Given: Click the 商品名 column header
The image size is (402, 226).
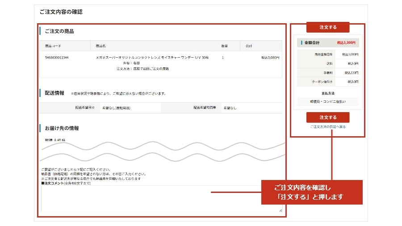Looking at the screenshot, I should coord(100,46).
